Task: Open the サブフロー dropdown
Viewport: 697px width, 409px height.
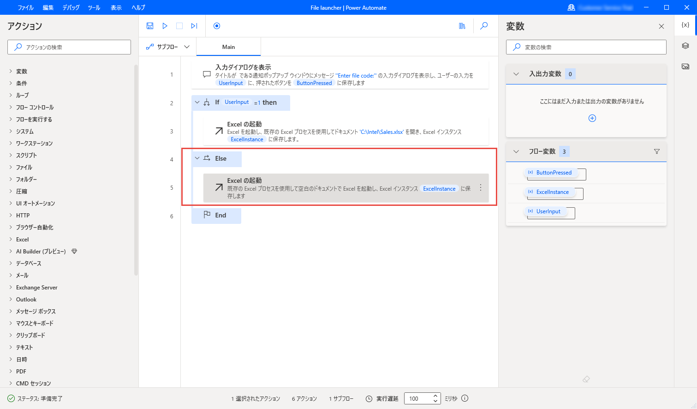Action: click(x=168, y=47)
